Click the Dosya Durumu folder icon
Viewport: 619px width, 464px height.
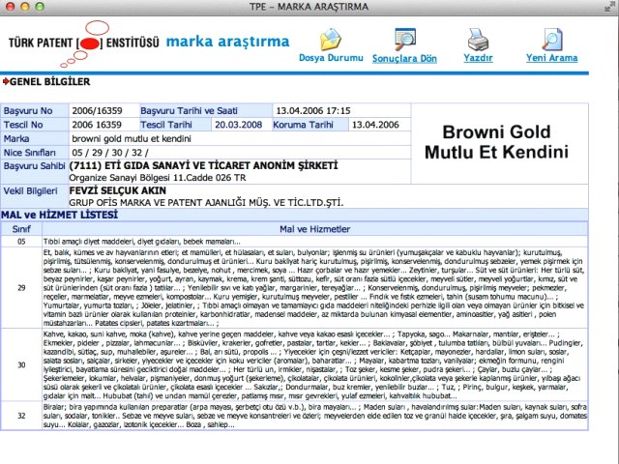point(333,39)
